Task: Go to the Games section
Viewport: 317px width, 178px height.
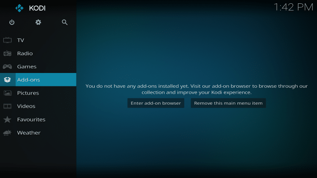Action: pyautogui.click(x=38, y=66)
